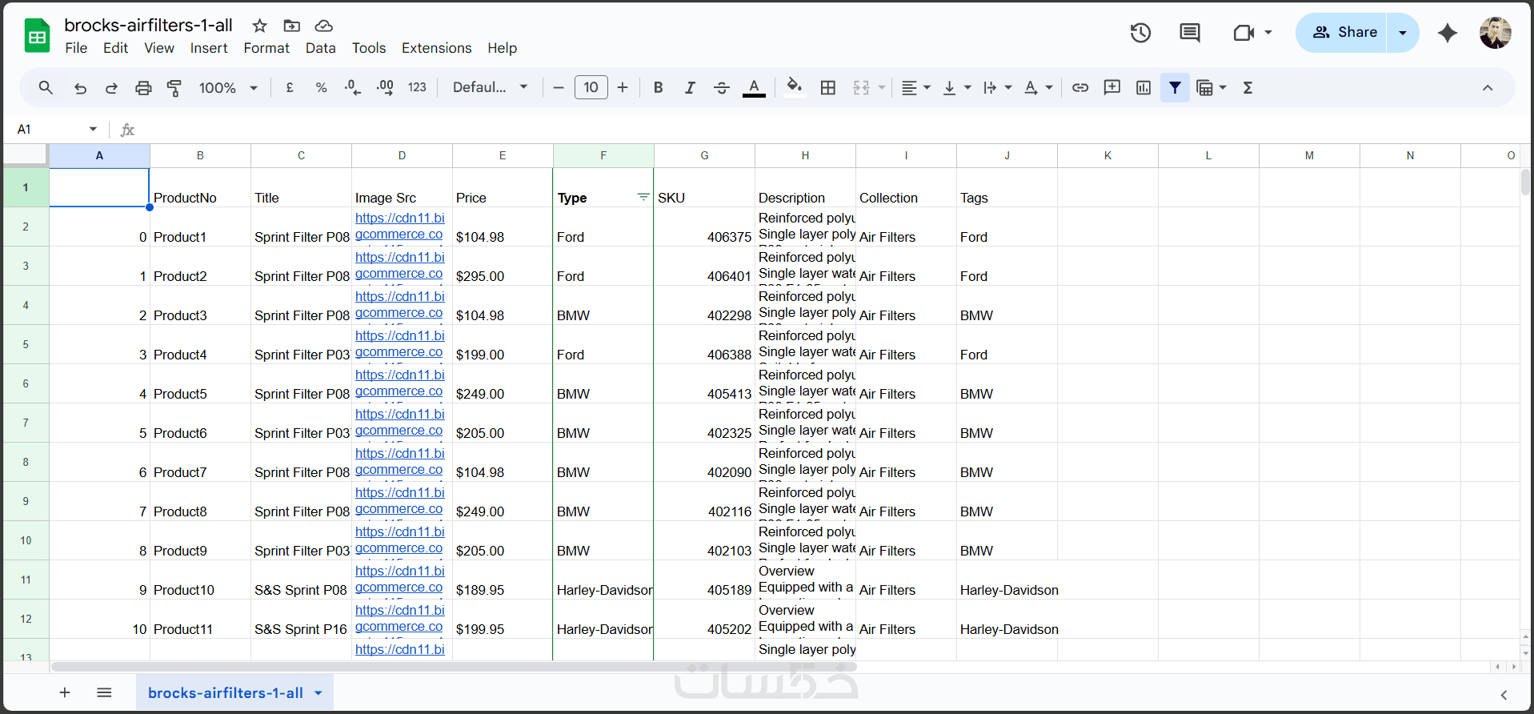Check the cloud document status icon

(x=323, y=26)
